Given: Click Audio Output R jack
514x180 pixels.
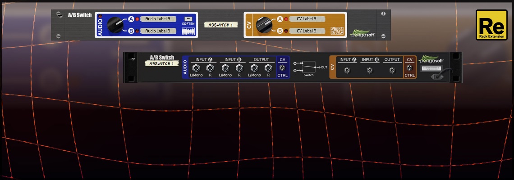Looking at the screenshot, I should click(268, 68).
